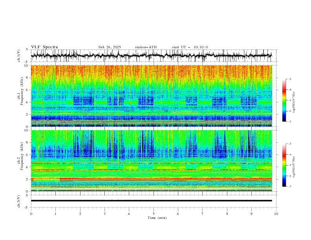Click time axis tick label "2"
Screen dimensions: 311x240
click(x=80, y=214)
